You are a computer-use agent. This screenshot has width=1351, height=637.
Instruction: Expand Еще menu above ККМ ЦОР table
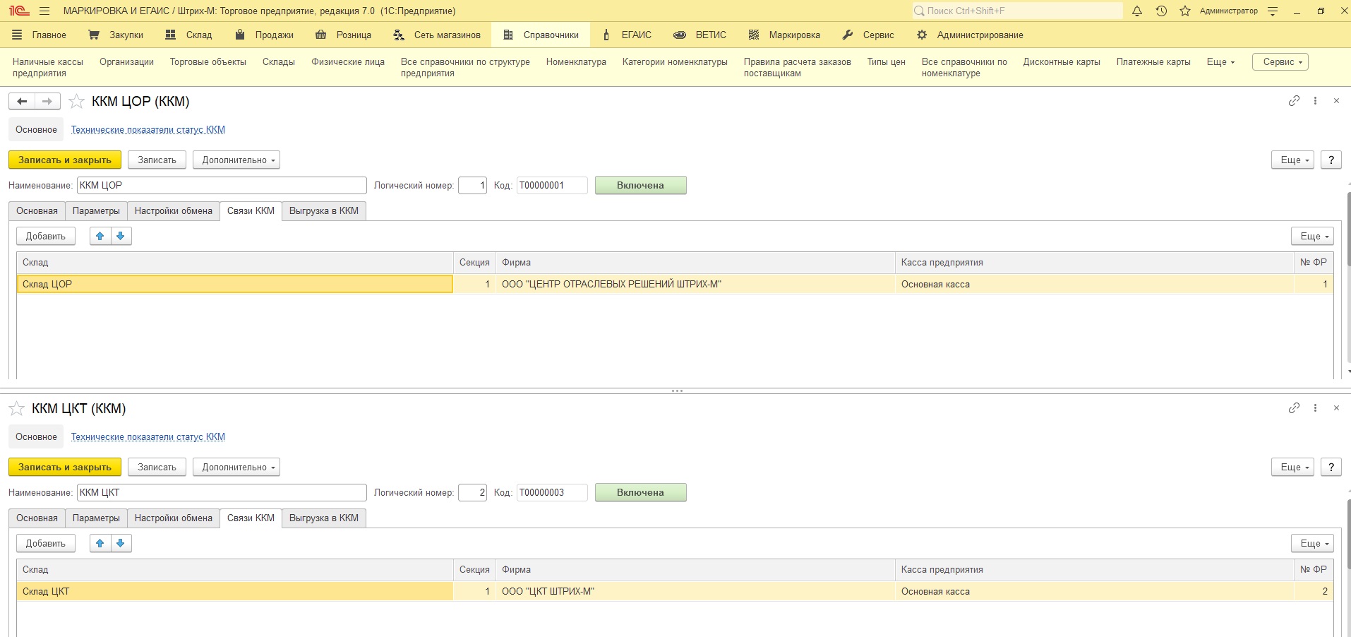pos(1313,237)
